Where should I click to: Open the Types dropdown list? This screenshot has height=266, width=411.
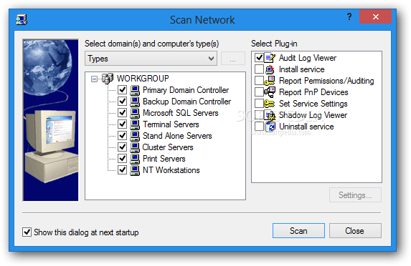[x=151, y=59]
